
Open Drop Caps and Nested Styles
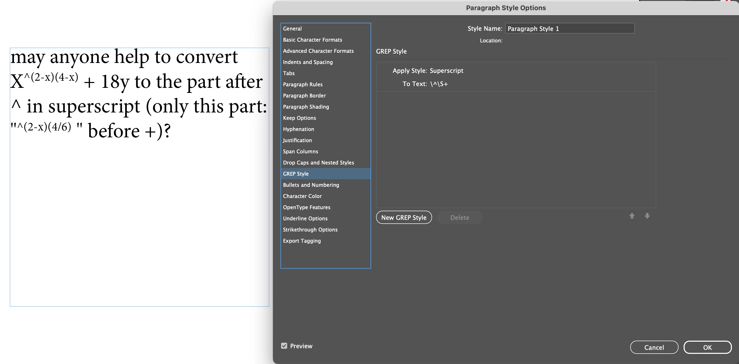pos(318,162)
